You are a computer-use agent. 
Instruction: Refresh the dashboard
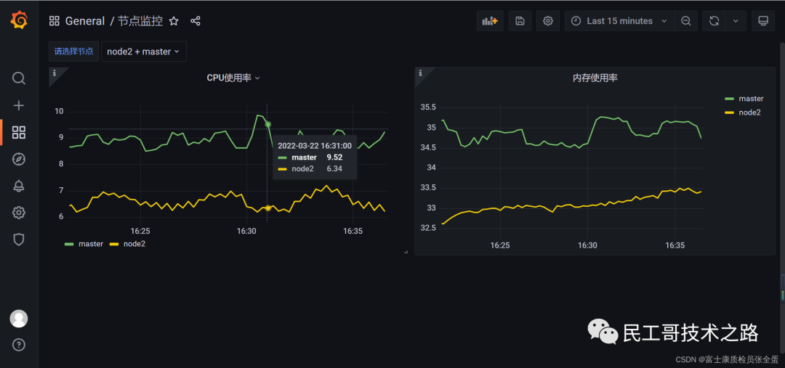pyautogui.click(x=714, y=21)
